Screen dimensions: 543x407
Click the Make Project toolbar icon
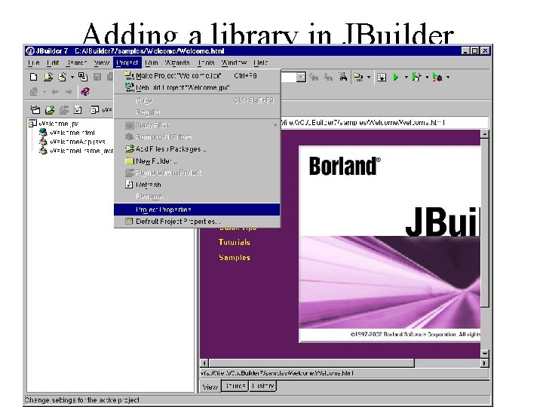358,77
